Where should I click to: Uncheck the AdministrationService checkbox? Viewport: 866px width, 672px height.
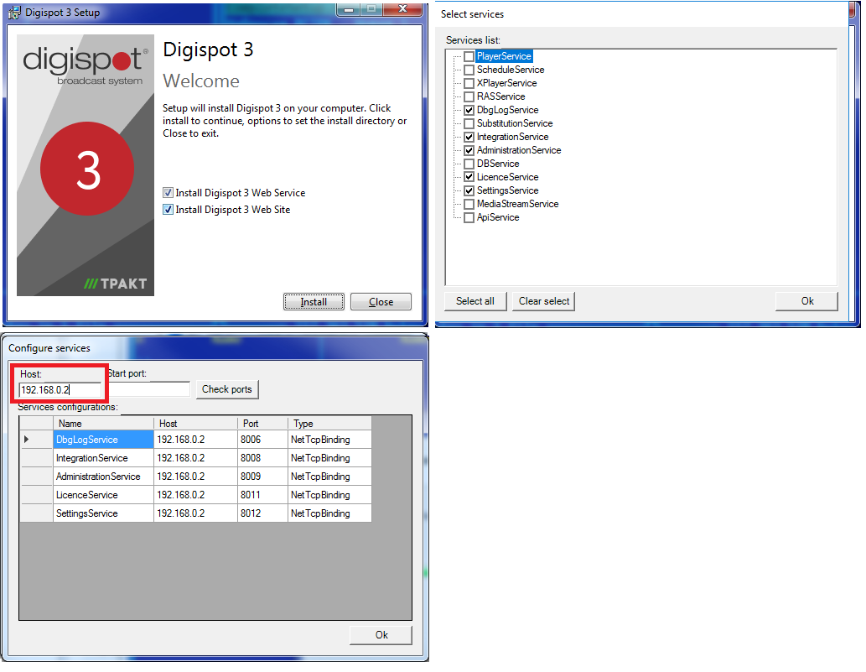click(469, 150)
